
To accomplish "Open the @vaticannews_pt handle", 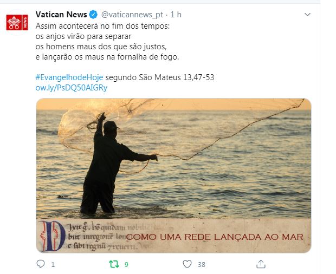I will pyautogui.click(x=132, y=15).
